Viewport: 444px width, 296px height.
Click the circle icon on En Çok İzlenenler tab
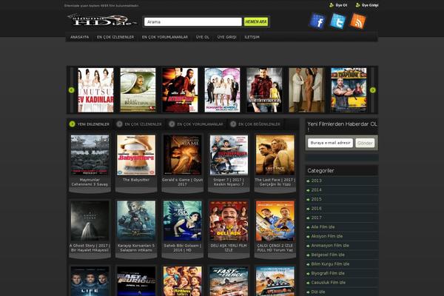coord(119,124)
